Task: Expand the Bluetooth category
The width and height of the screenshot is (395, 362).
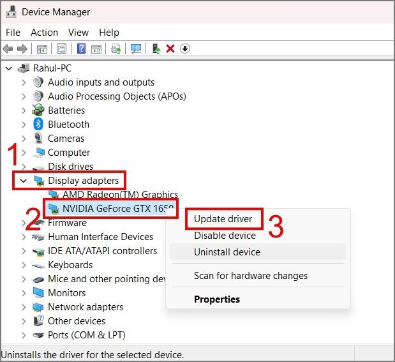Action: pos(24,124)
